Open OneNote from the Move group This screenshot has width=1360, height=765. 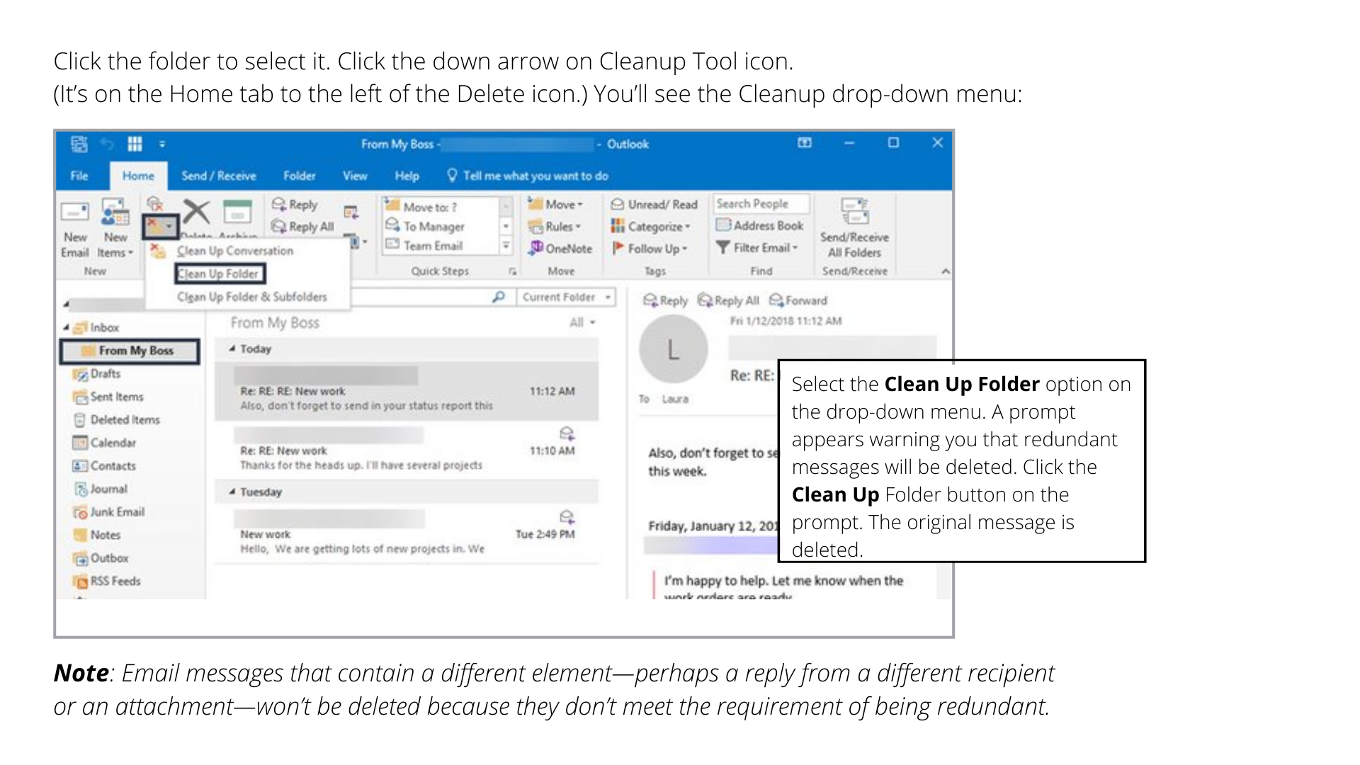(x=561, y=249)
